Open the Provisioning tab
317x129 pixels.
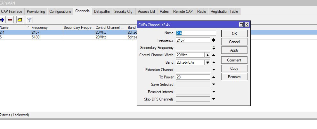[36, 12]
